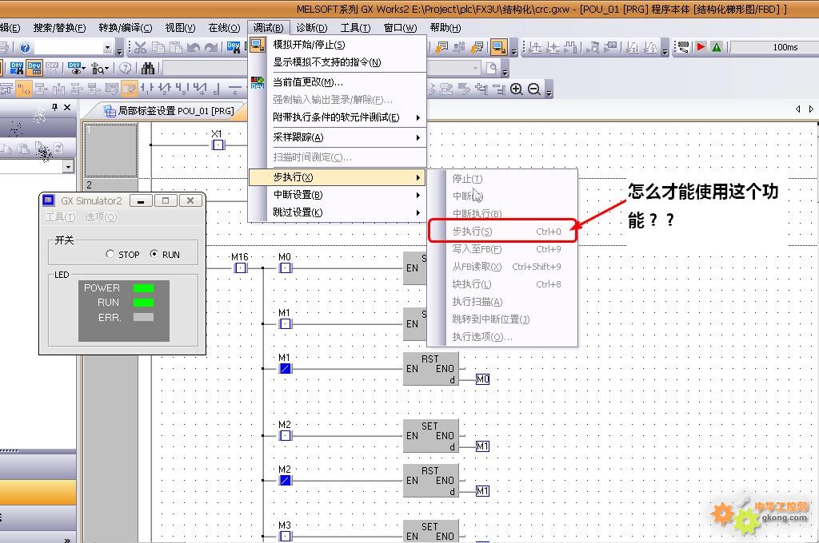The image size is (819, 543).
Task: Toggle the M16 contact
Action: pyautogui.click(x=240, y=268)
